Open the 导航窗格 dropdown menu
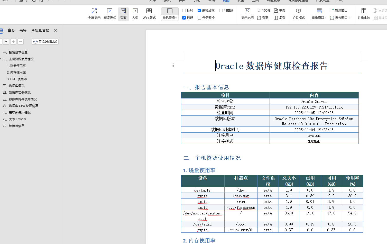 tap(170, 18)
